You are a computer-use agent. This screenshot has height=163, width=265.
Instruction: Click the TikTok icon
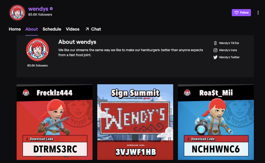215,43
